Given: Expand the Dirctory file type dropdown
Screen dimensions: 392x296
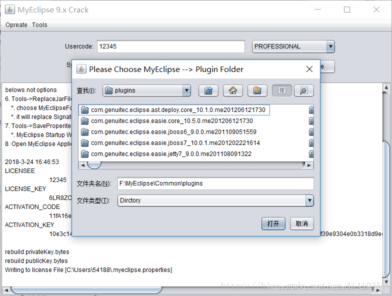Looking at the screenshot, I should 215,200.
